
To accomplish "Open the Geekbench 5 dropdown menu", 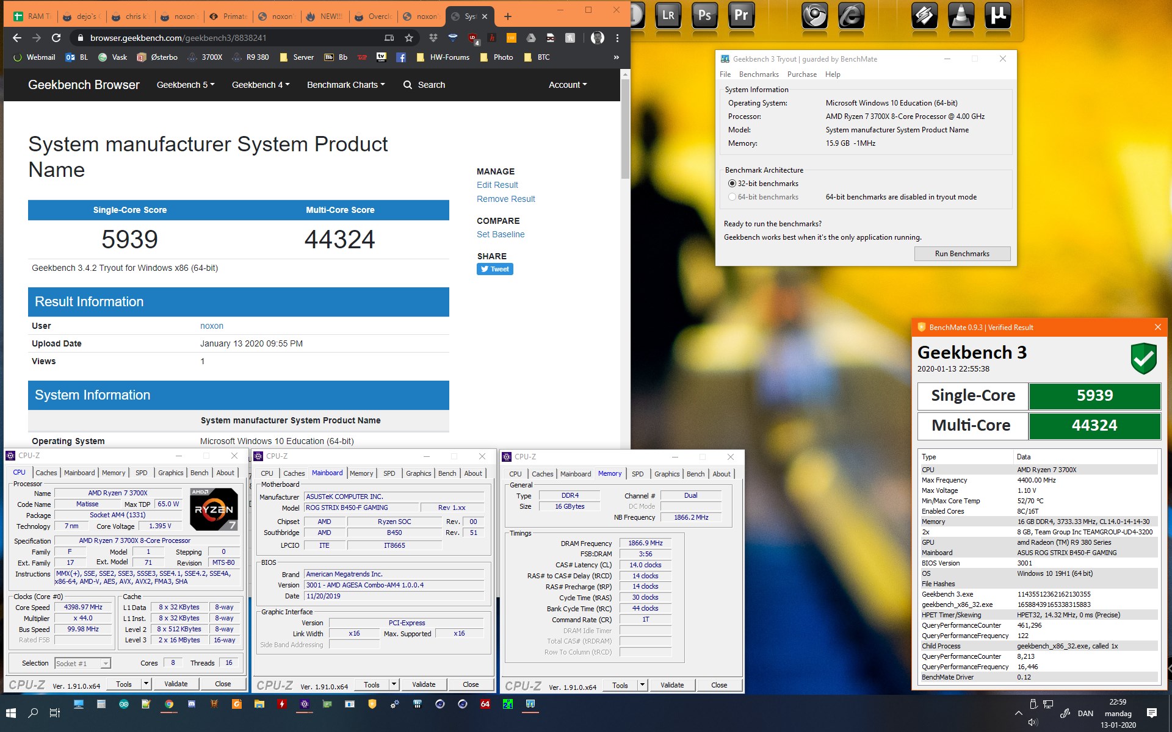I will tap(186, 85).
